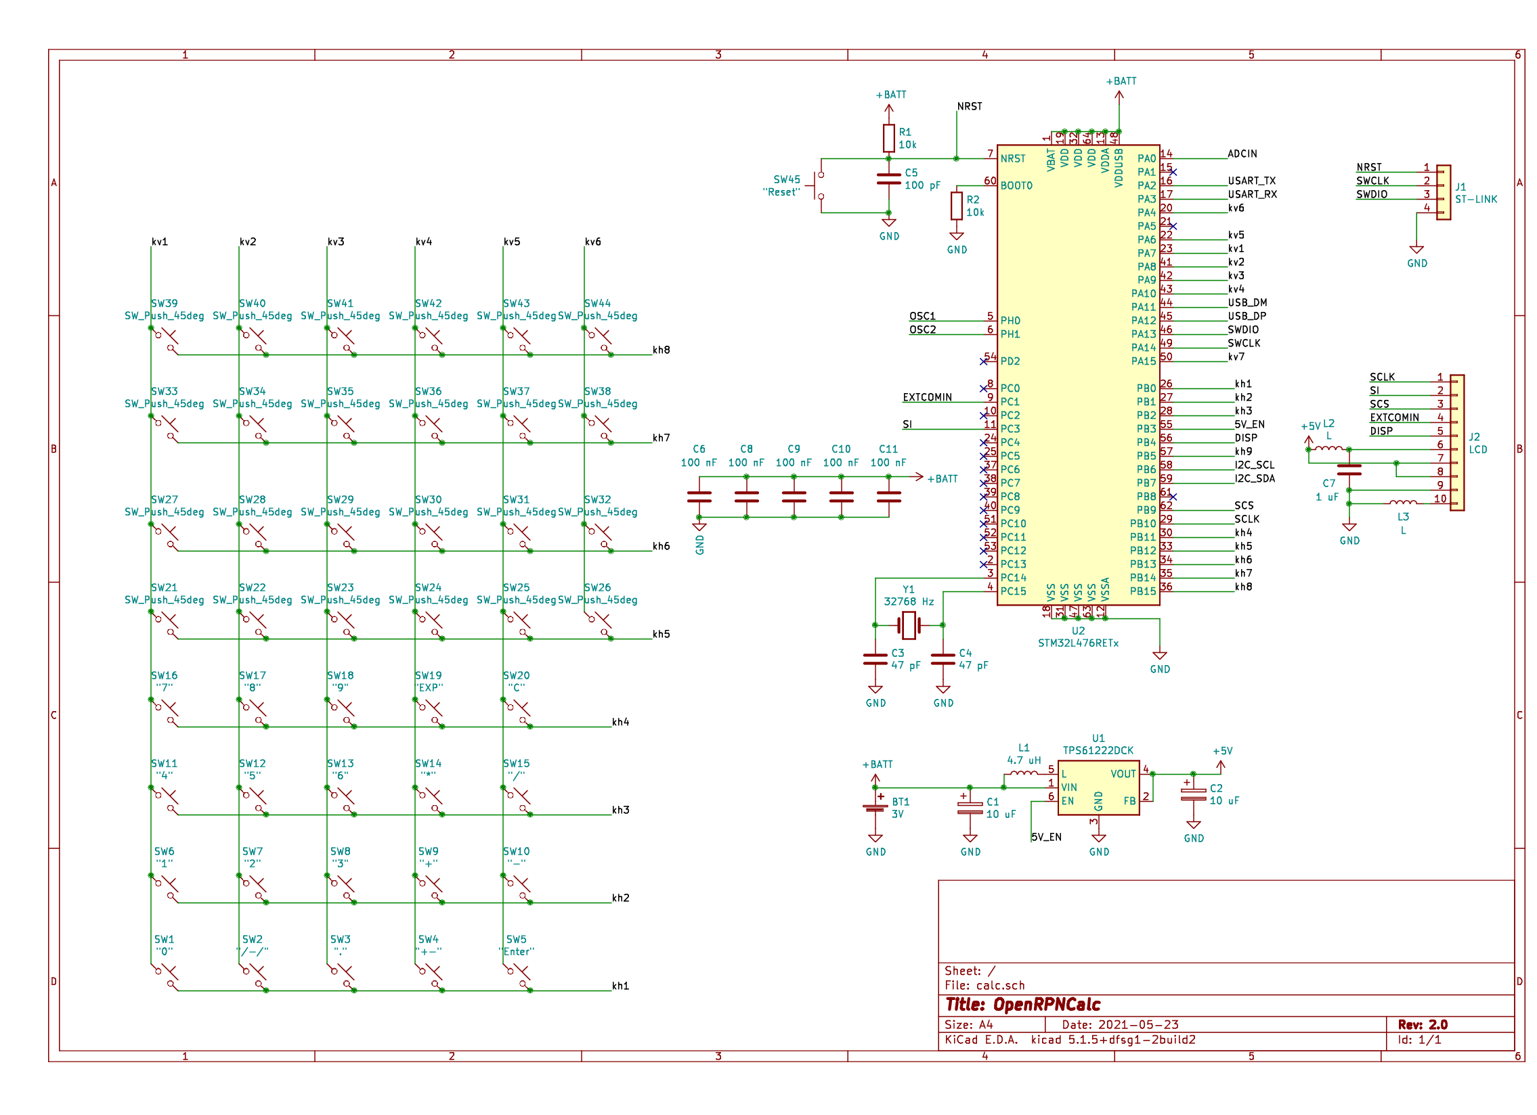Select capacitor C5 100 pF symbol
This screenshot has height=1115, width=1537.
pyautogui.click(x=889, y=179)
